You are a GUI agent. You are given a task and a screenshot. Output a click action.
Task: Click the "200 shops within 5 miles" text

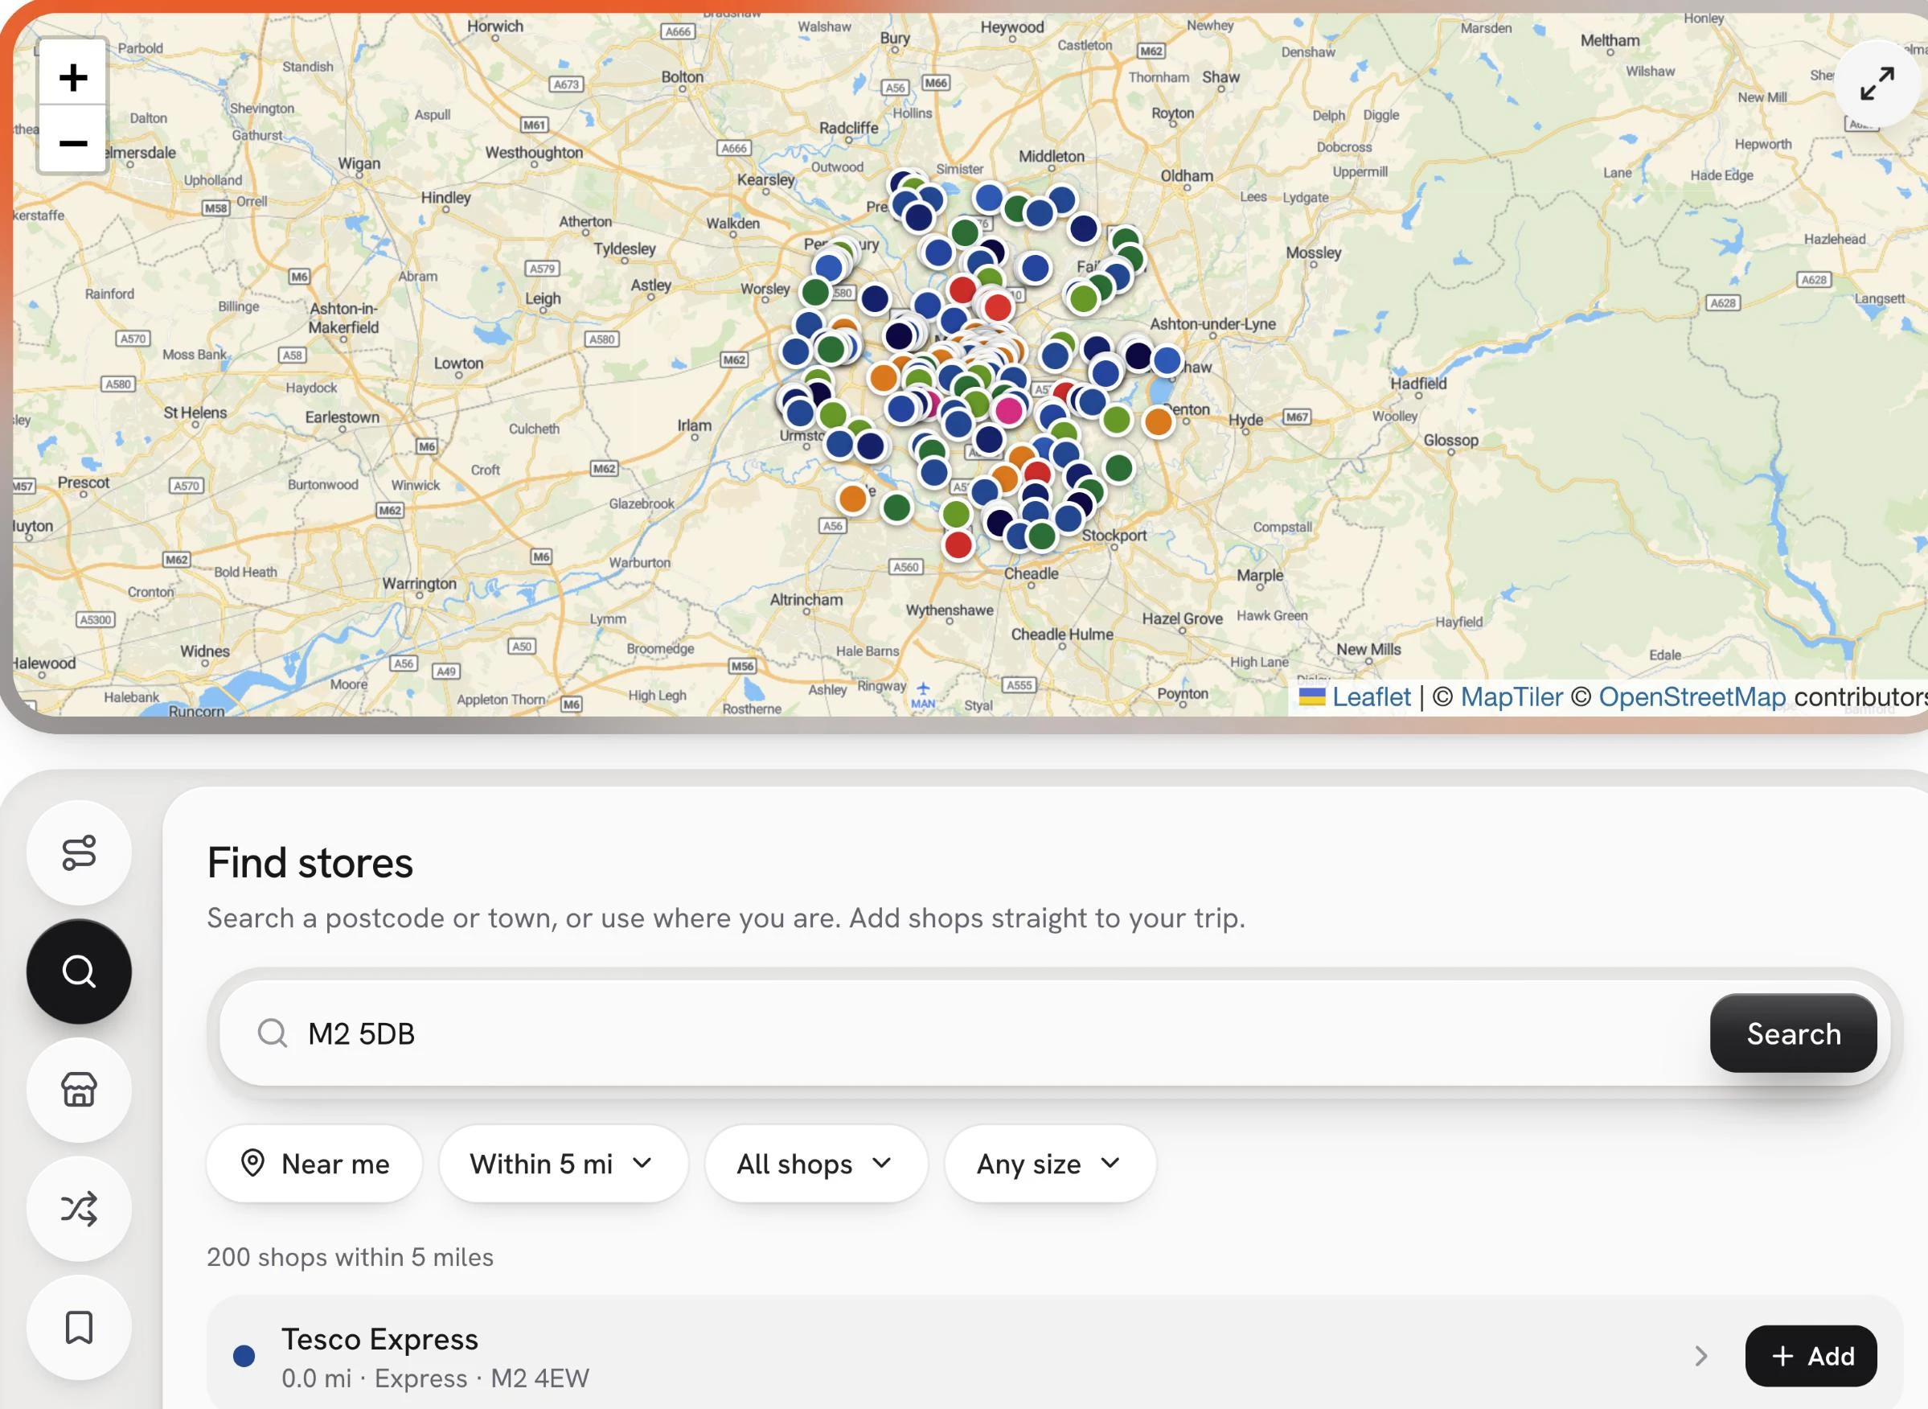click(351, 1257)
